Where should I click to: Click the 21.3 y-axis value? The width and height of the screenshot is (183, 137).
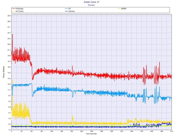pos(9,50)
